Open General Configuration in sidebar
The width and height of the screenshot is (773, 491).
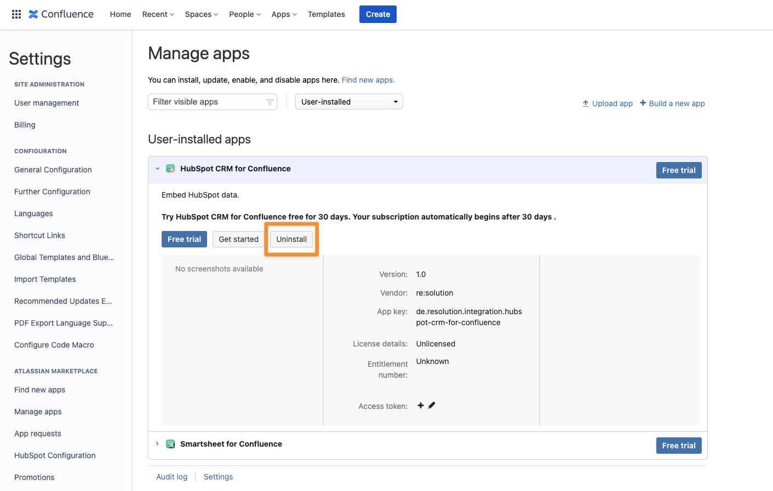pos(53,170)
